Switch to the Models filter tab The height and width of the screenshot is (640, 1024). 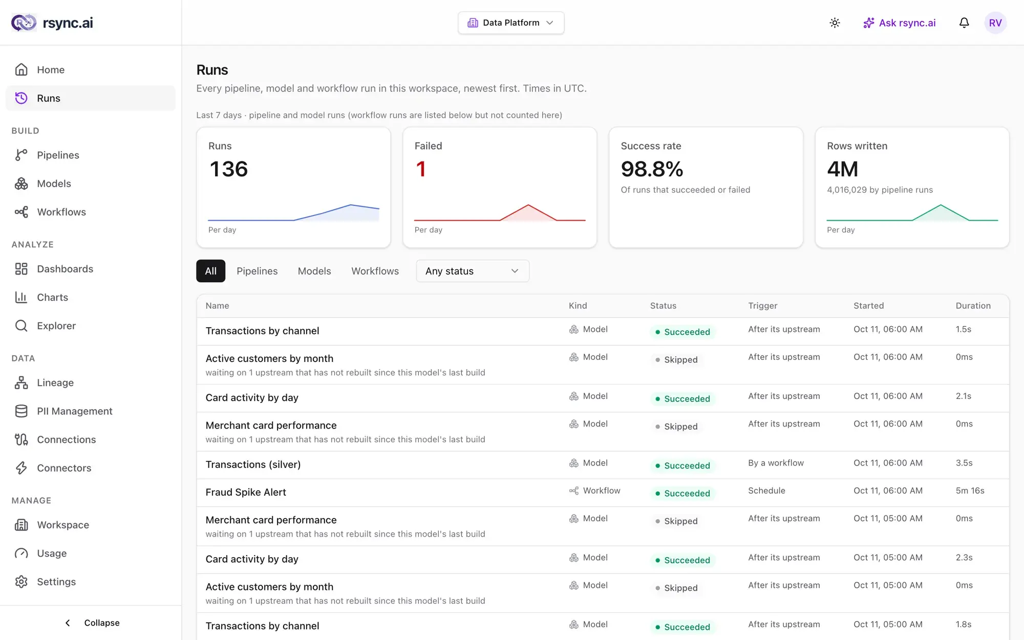pos(314,271)
